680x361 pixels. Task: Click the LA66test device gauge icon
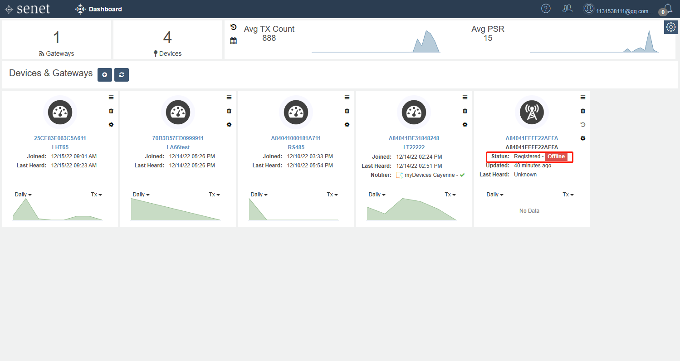tap(178, 112)
